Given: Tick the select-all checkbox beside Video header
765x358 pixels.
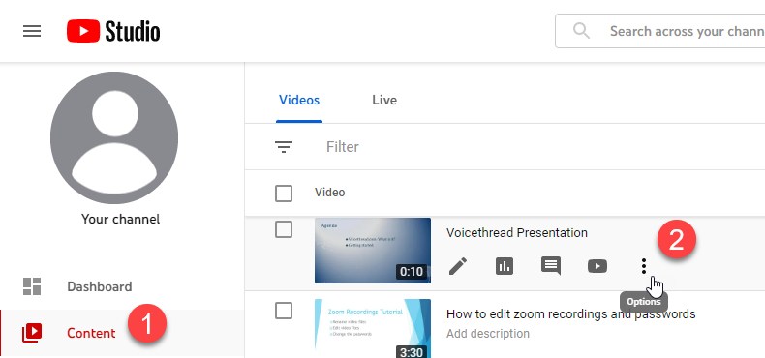Looking at the screenshot, I should coord(284,194).
